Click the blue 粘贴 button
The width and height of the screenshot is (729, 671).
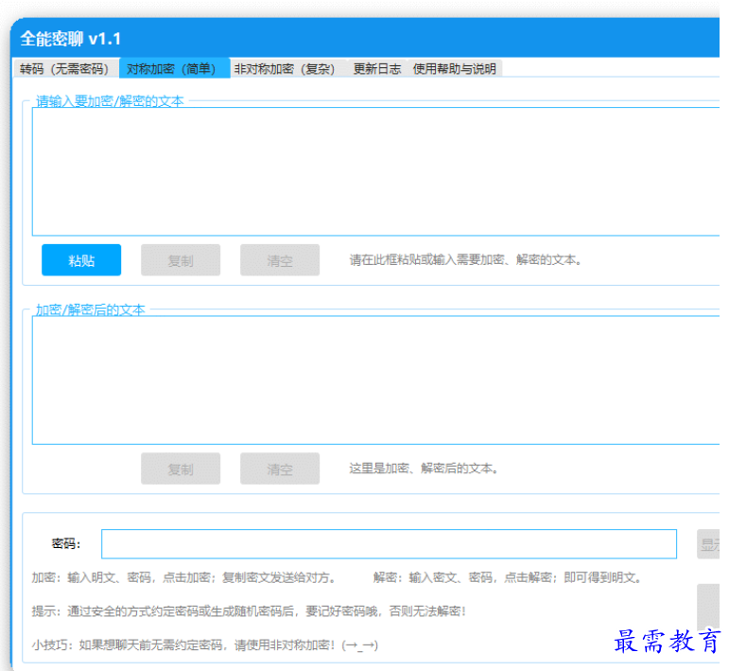tap(81, 260)
